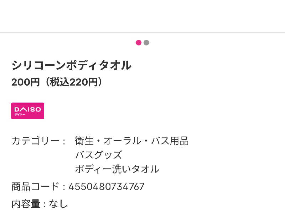
Task: Click the なし content value
Action: click(58, 204)
